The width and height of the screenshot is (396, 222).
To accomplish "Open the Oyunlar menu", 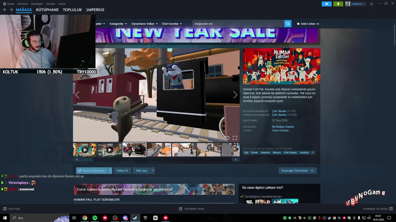I will click(51, 4).
